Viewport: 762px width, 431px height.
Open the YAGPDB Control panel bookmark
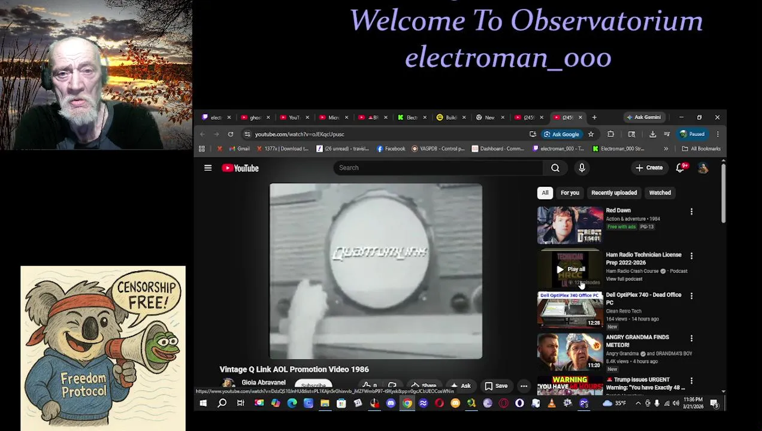438,149
